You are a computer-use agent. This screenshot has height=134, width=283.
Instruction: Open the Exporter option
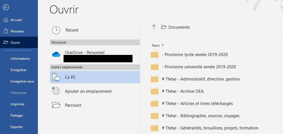pos(17,127)
